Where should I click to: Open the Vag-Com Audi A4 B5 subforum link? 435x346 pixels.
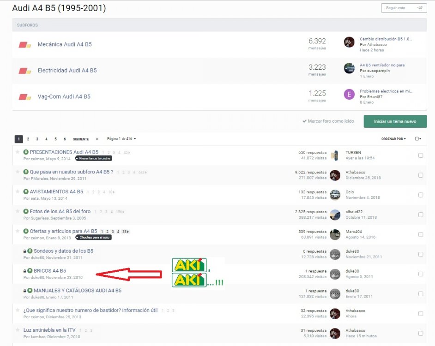pos(64,96)
